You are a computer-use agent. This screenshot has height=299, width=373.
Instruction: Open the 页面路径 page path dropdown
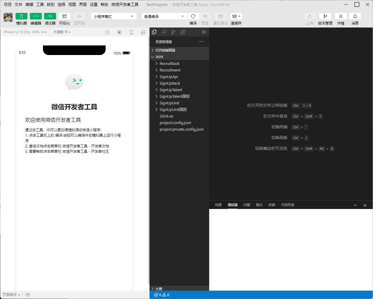(11, 295)
